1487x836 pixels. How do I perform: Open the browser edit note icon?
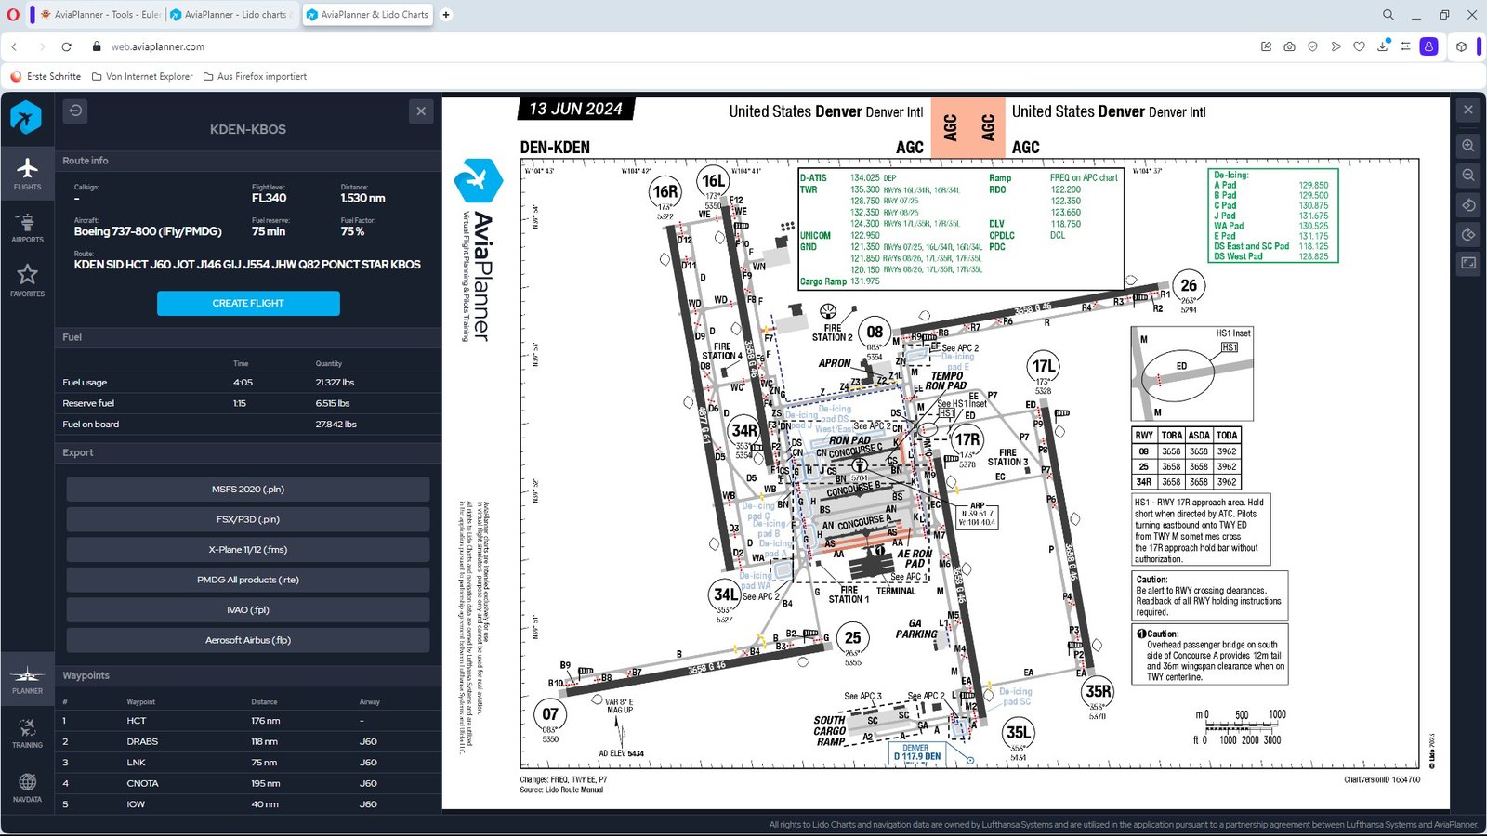(1266, 46)
